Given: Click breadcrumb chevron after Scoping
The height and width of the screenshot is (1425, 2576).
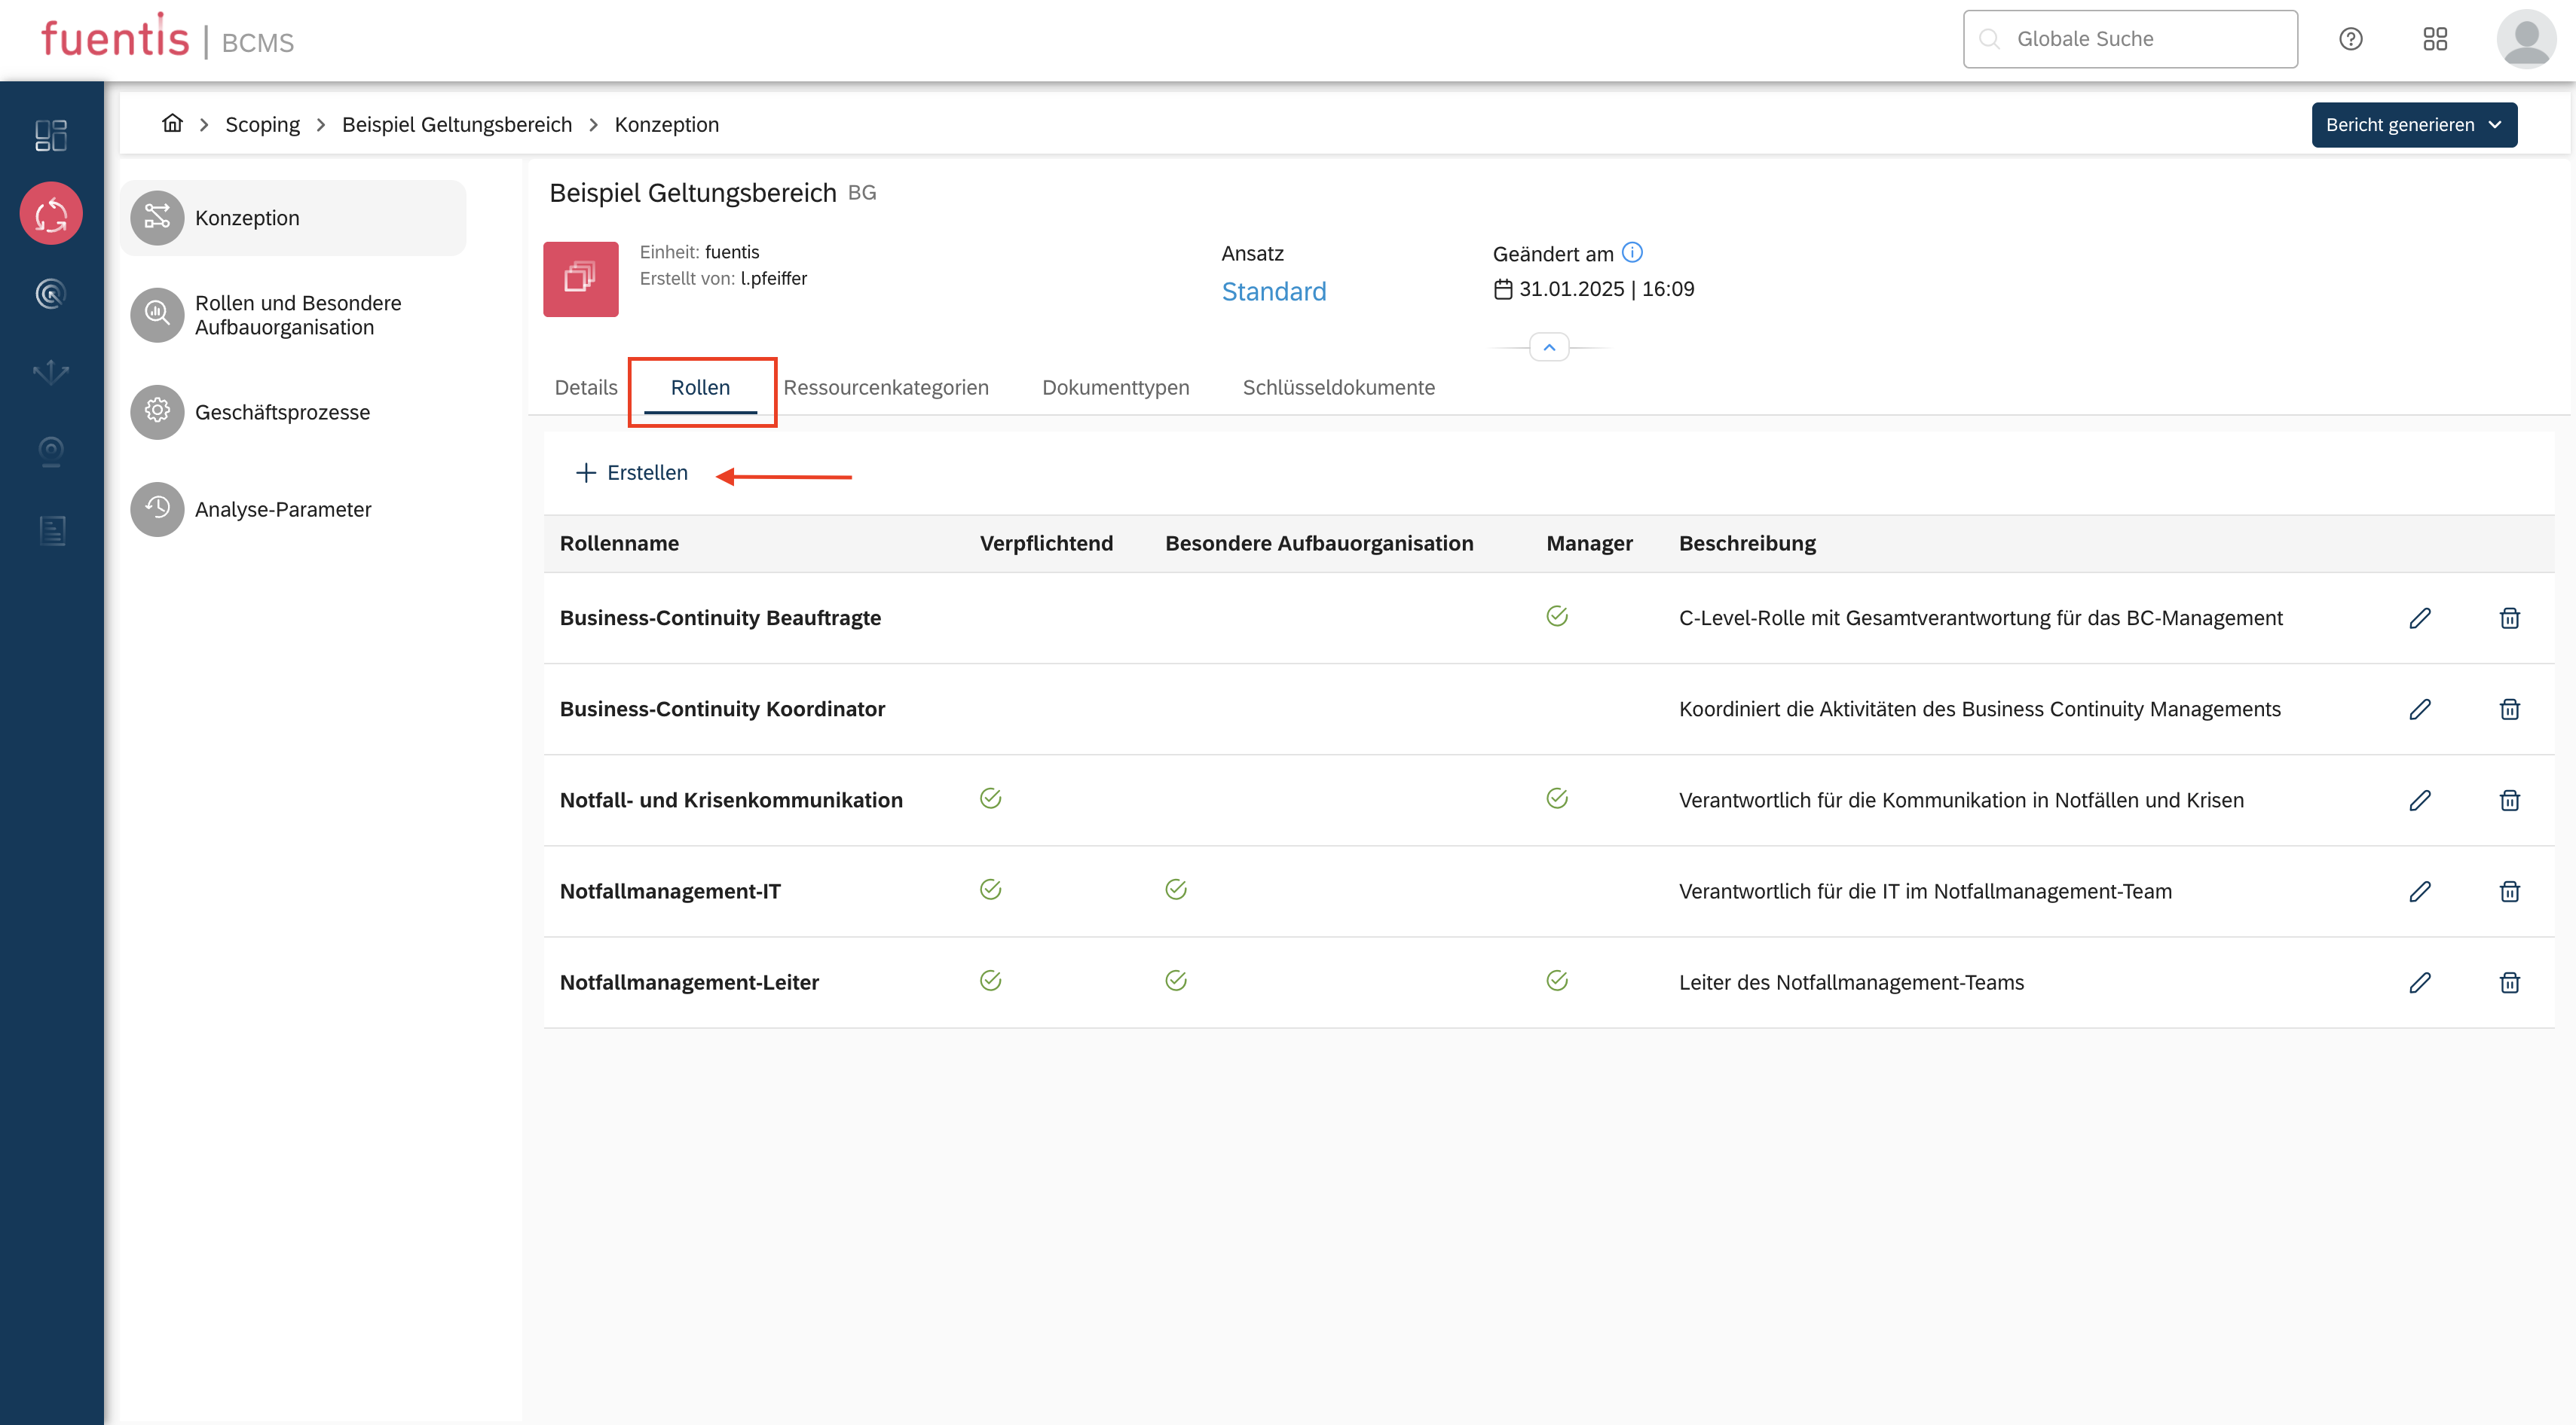Looking at the screenshot, I should tap(321, 125).
